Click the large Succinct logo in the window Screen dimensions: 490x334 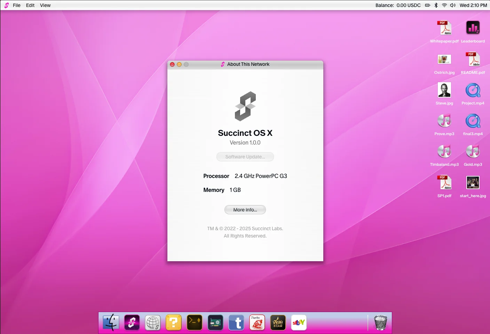(x=245, y=106)
